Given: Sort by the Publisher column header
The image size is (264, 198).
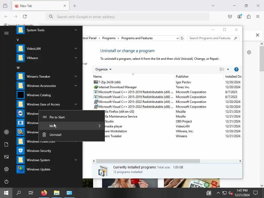Looking at the screenshot, I should click(x=182, y=77).
